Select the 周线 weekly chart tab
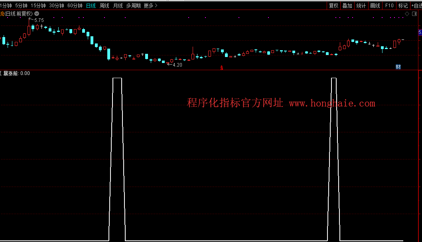The image size is (422, 242). click(105, 6)
